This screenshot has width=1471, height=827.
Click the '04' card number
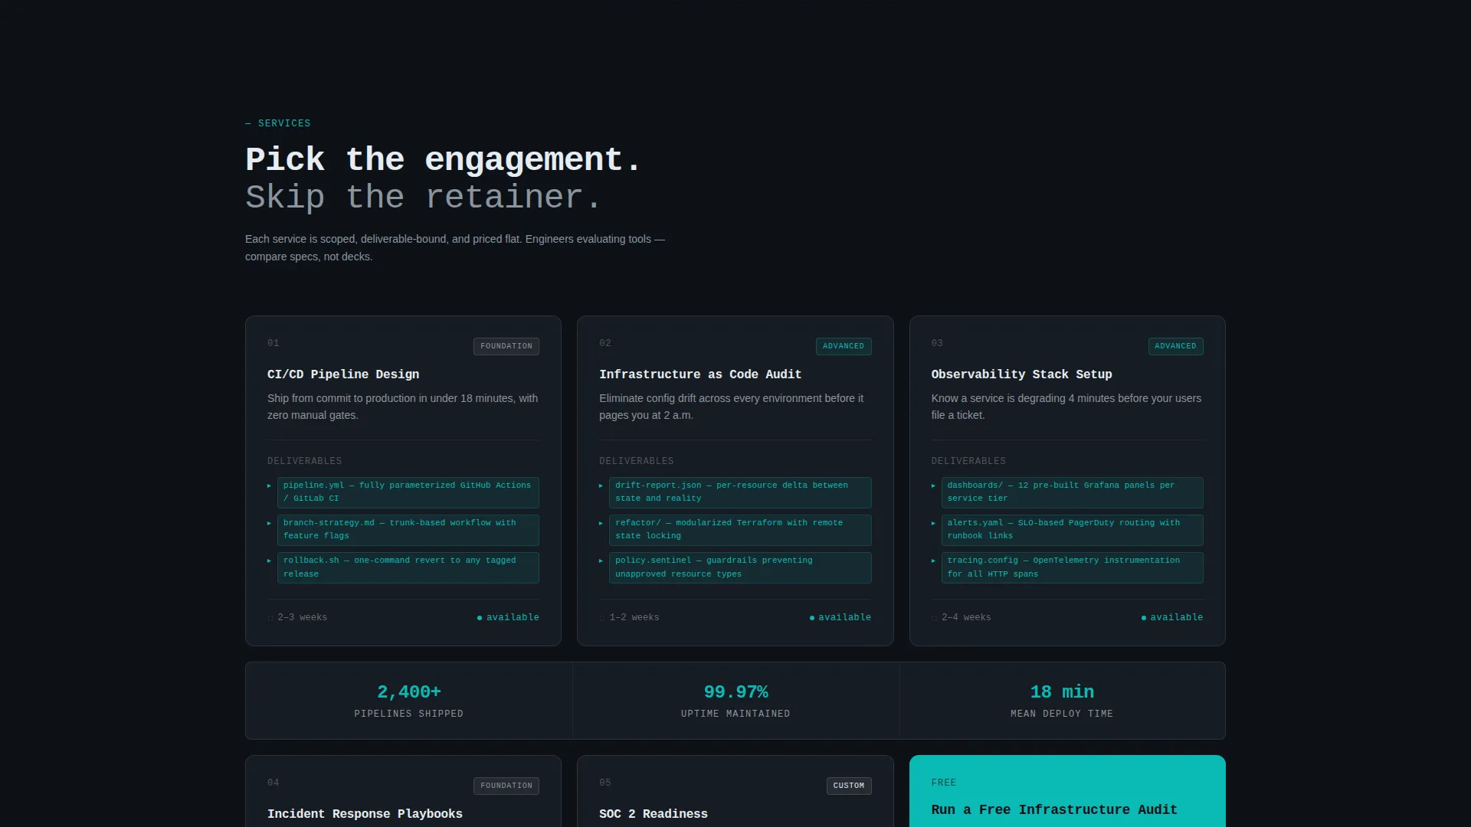(x=273, y=783)
